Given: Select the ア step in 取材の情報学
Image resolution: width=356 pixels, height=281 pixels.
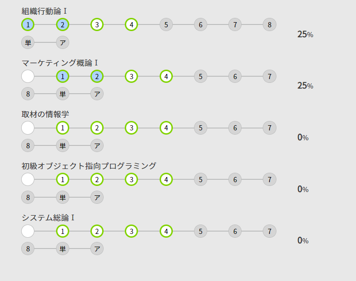Looking at the screenshot, I should pos(97,145).
